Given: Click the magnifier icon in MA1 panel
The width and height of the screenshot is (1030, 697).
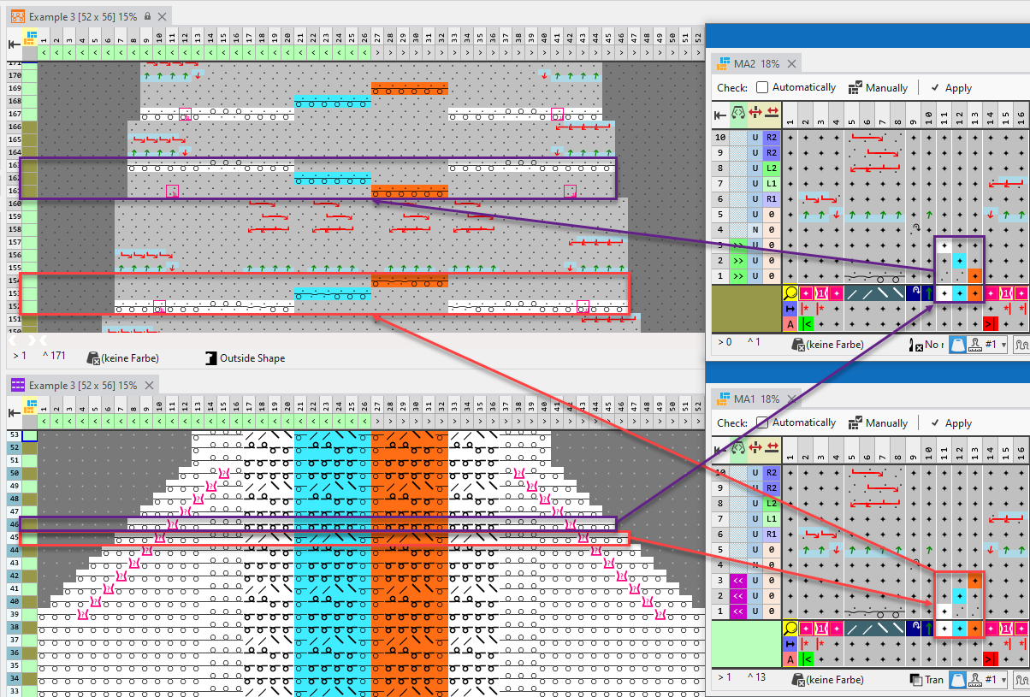Looking at the screenshot, I should (790, 628).
